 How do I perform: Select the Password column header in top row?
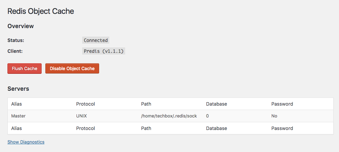click(x=282, y=104)
